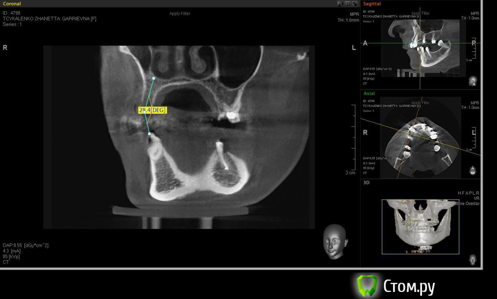497x299 pixels.
Task: Maximize the Coronal view with expand icon
Action: (355, 4)
